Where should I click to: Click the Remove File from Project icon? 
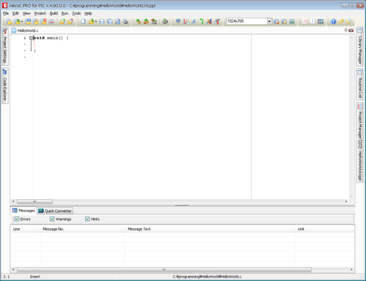click(x=70, y=22)
